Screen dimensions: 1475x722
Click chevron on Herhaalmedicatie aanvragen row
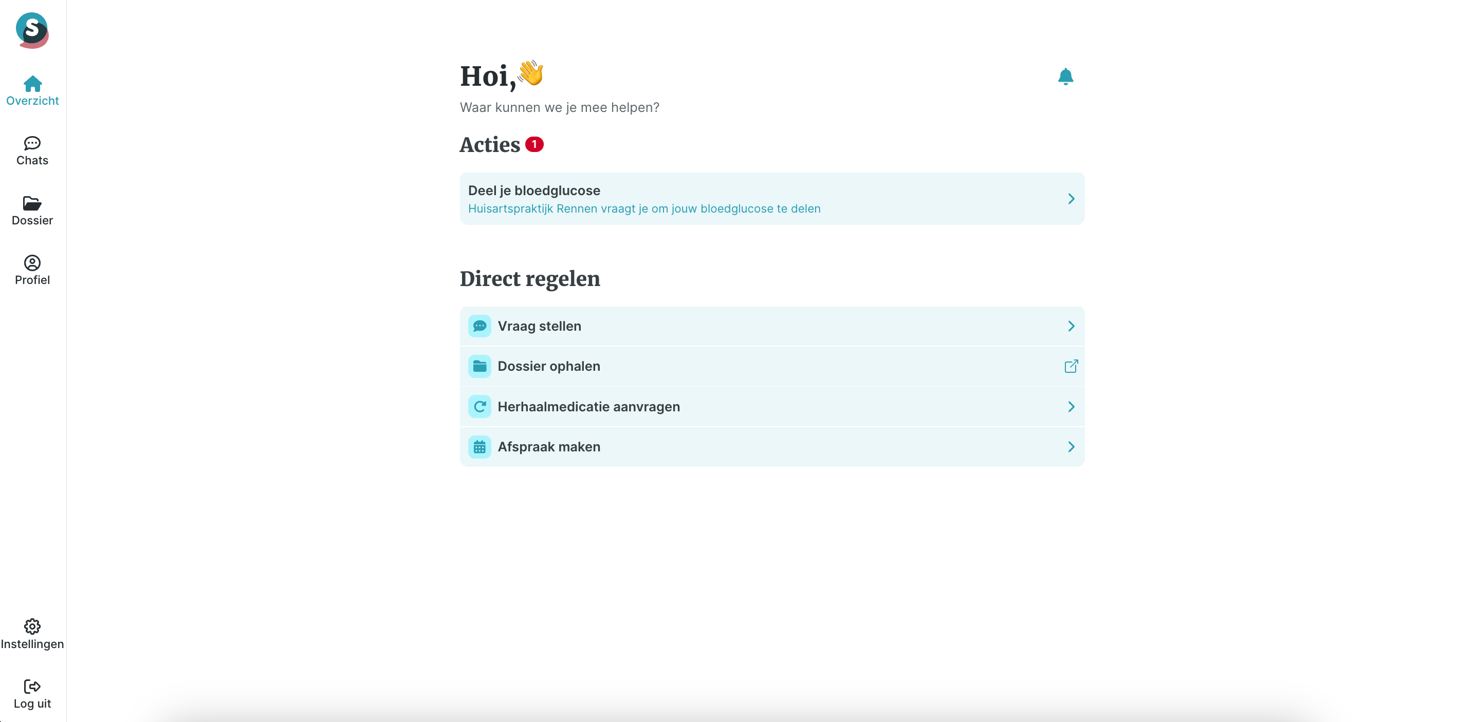pyautogui.click(x=1071, y=407)
